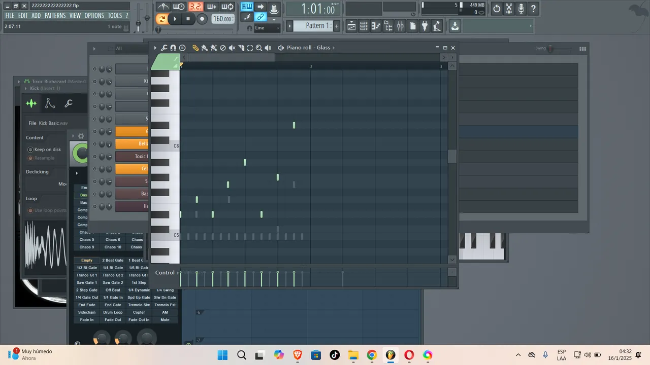Open the Control lane selector arrow

point(178,273)
